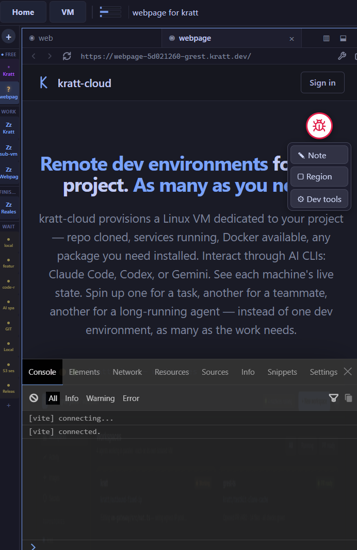
Task: Copy console logs using the copy icon
Action: pos(348,398)
